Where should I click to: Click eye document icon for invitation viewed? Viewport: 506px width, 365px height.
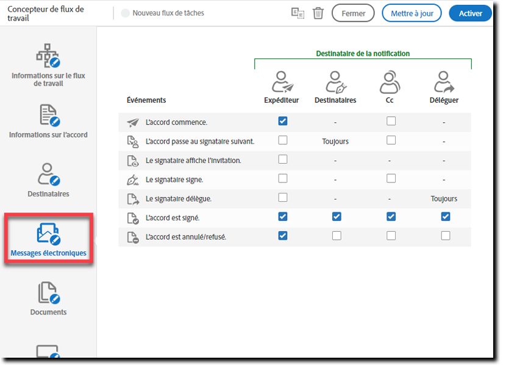[133, 161]
